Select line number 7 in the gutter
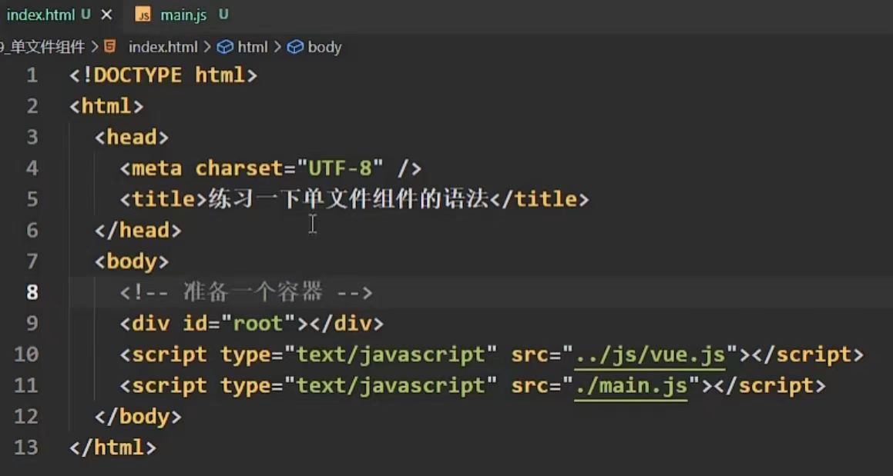 coord(32,261)
